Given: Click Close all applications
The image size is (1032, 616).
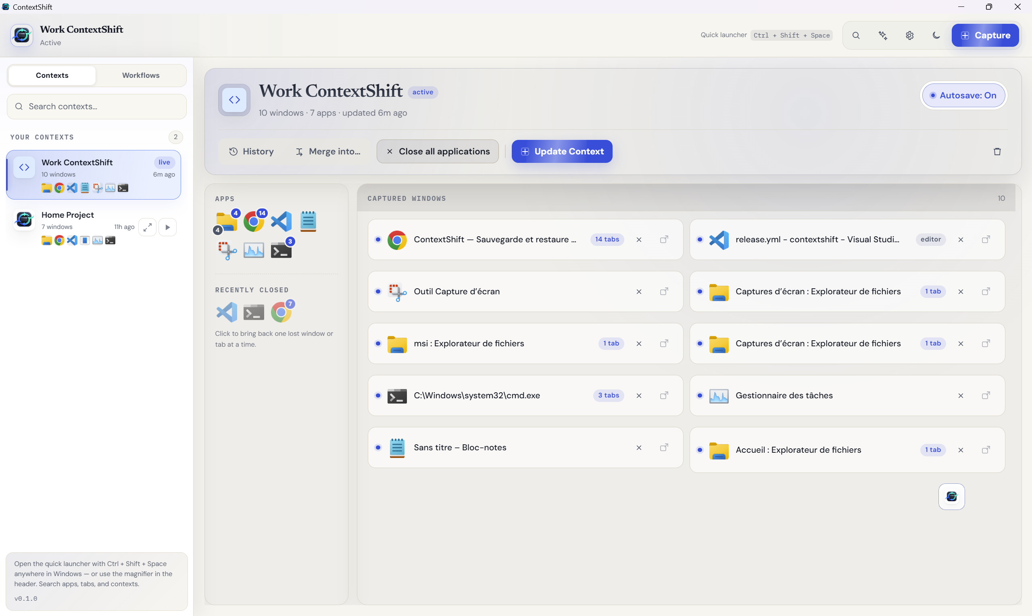Looking at the screenshot, I should point(438,152).
